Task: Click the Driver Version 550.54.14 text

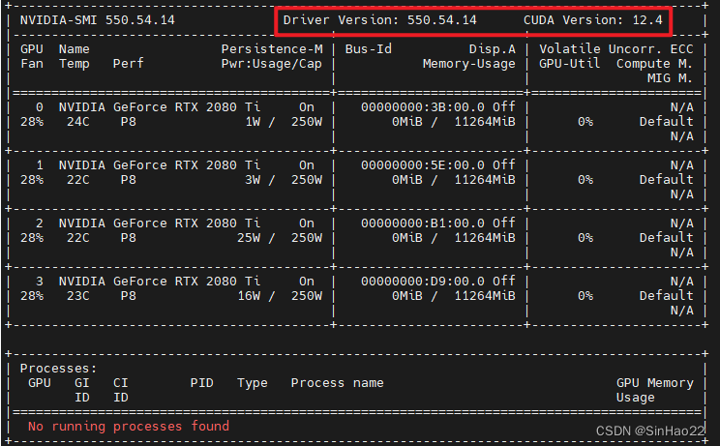Action: pyautogui.click(x=379, y=20)
